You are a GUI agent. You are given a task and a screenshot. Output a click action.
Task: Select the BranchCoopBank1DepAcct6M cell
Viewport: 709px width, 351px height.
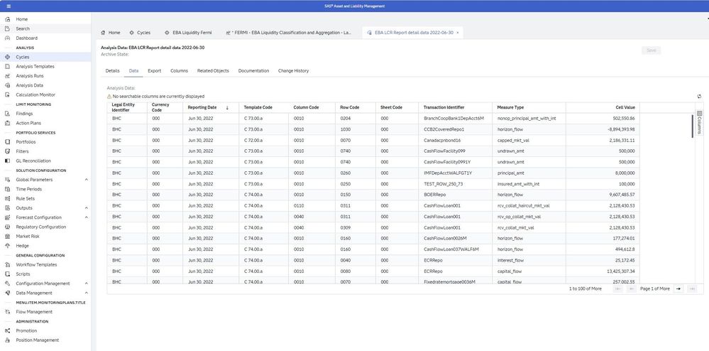pyautogui.click(x=455, y=119)
